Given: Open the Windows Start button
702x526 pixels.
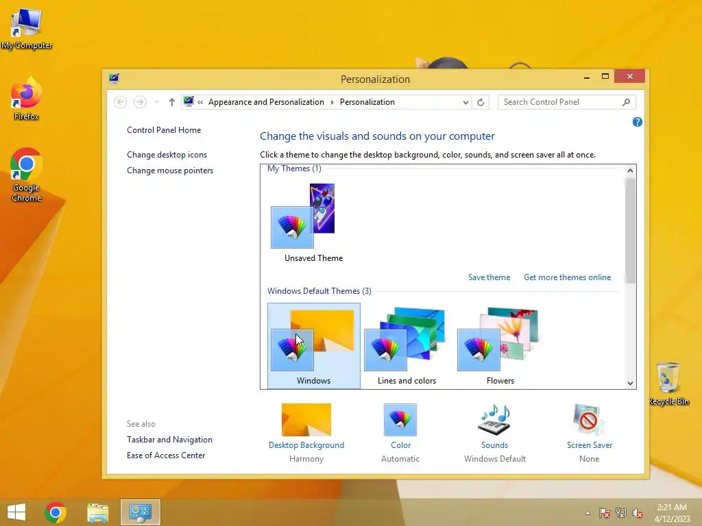Looking at the screenshot, I should [16, 512].
